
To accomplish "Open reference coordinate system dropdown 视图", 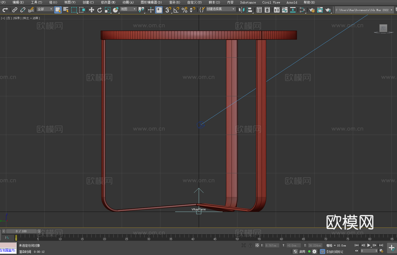I will coord(128,9).
